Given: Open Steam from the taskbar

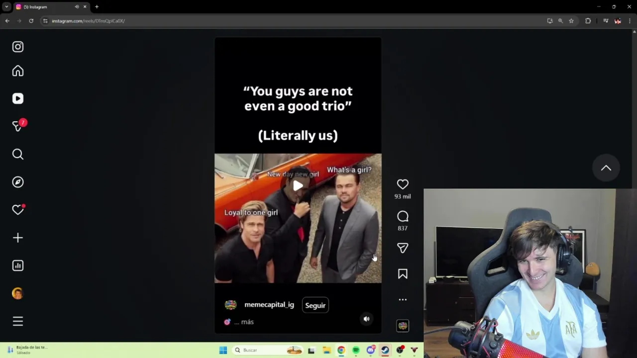Looking at the screenshot, I should [x=385, y=350].
